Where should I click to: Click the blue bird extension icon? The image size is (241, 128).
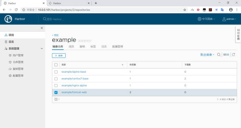216,10
